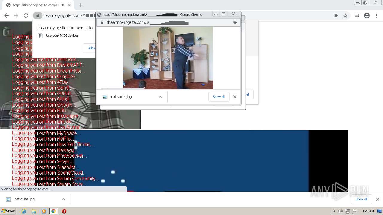The image size is (383, 215).
Task: Mute the tab using its speaker icon
Action: (x=63, y=5)
